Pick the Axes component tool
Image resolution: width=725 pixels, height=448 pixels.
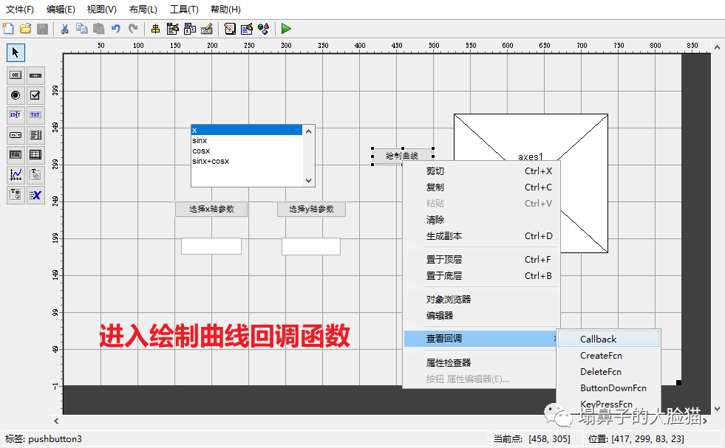click(16, 175)
